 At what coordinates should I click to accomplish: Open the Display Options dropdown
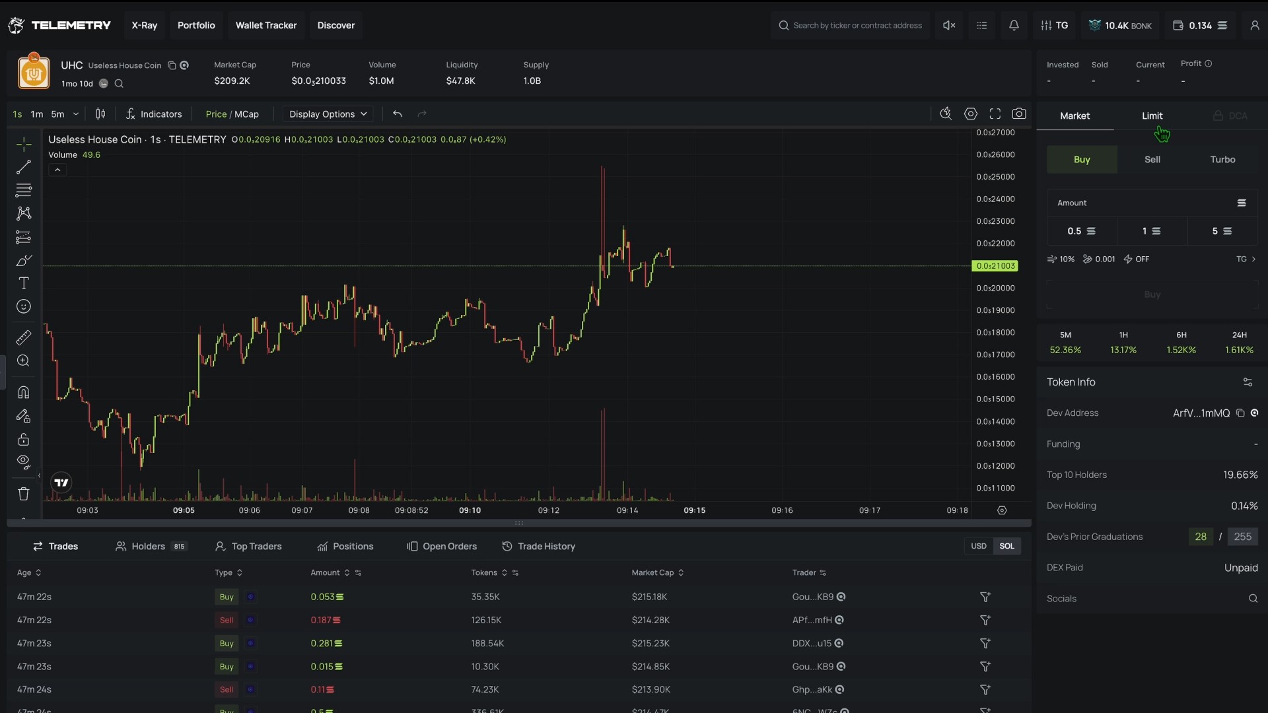tap(328, 114)
